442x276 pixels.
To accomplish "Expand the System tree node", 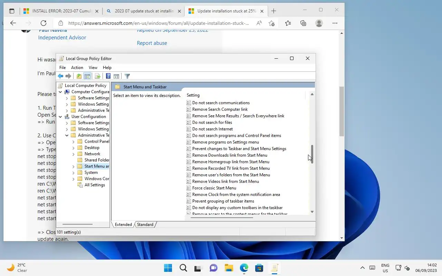I will pos(73,172).
